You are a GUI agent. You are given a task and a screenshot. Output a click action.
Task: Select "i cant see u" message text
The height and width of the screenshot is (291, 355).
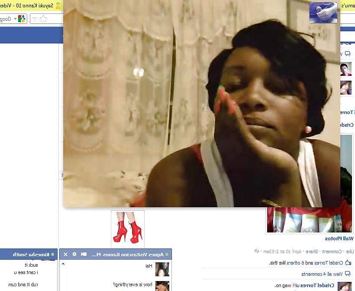pyautogui.click(x=26, y=272)
